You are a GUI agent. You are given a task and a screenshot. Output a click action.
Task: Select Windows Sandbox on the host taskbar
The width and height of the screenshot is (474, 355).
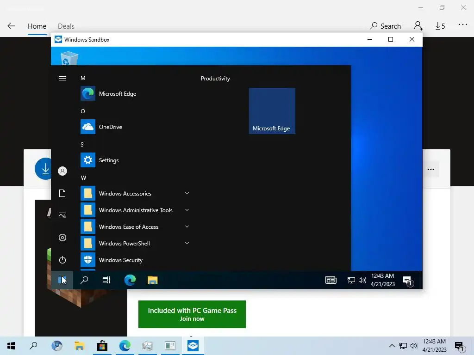[x=193, y=346]
